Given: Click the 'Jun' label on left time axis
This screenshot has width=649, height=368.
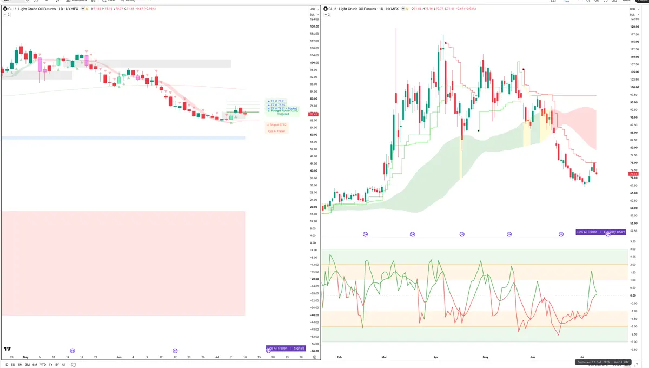Looking at the screenshot, I should click(x=118, y=357).
